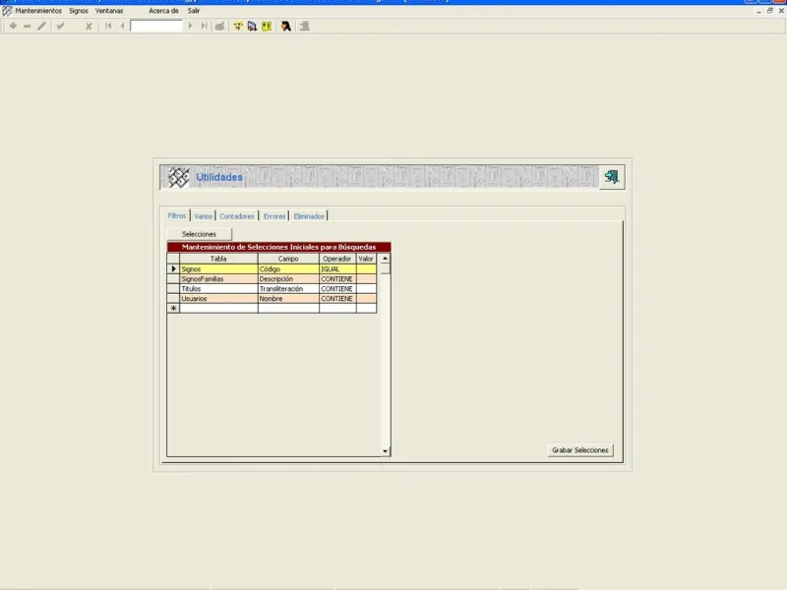Click the Tabla column header
The image size is (787, 590).
pos(218,259)
